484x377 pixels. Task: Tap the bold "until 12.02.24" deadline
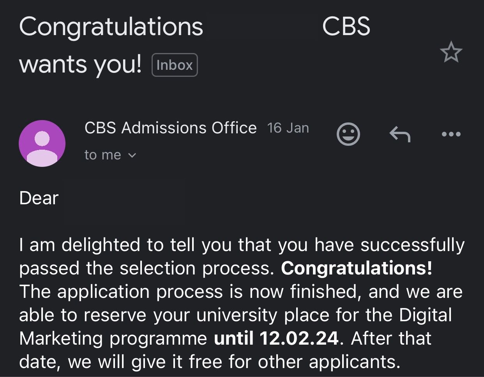[x=276, y=338]
